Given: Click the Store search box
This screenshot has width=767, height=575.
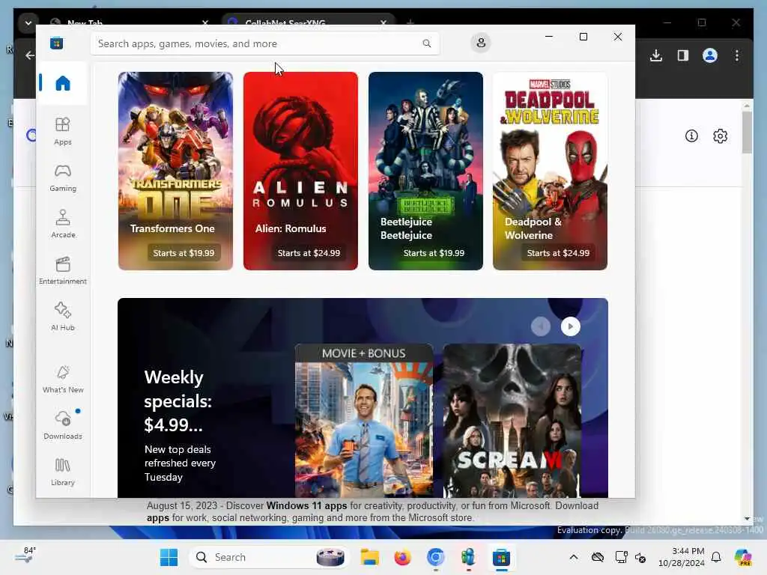Looking at the screenshot, I should point(264,43).
